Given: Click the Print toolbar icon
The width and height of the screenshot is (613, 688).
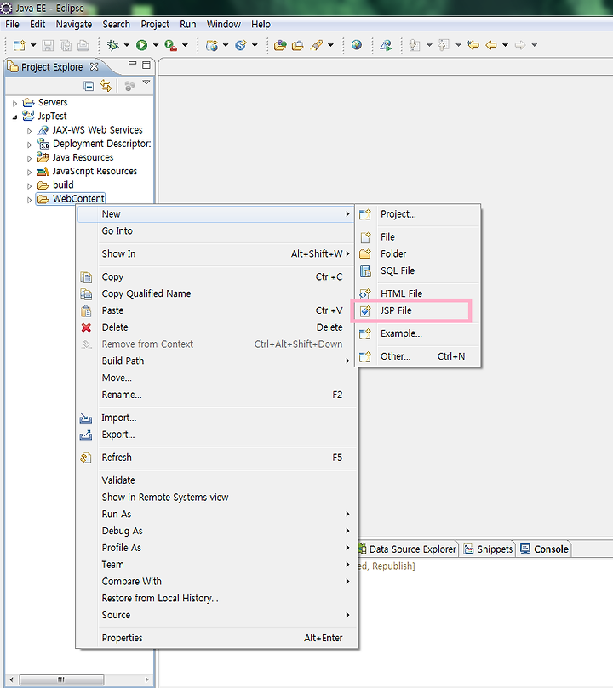Looking at the screenshot, I should 83,45.
